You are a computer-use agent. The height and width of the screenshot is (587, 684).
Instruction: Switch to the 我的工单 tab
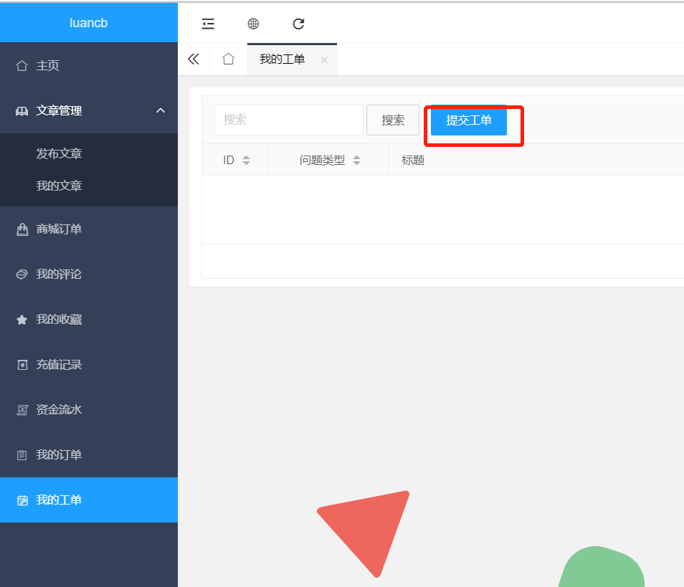(282, 59)
